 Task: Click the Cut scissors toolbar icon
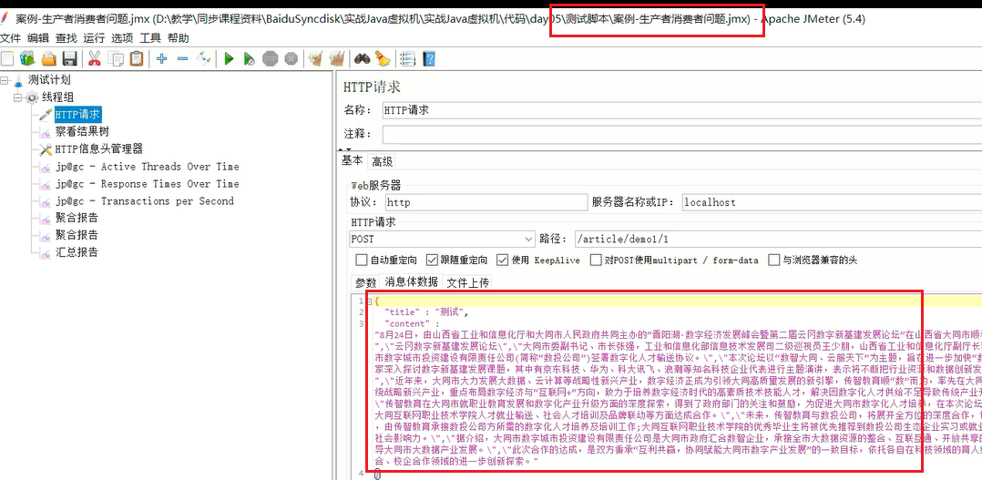coord(95,59)
